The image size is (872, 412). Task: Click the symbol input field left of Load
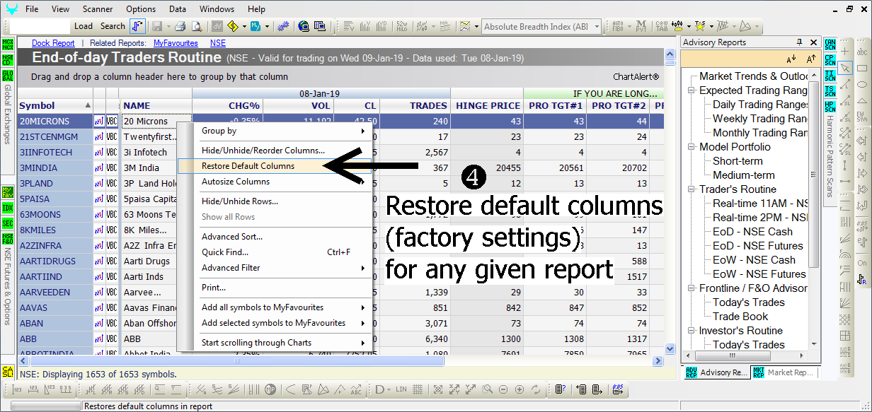point(40,26)
